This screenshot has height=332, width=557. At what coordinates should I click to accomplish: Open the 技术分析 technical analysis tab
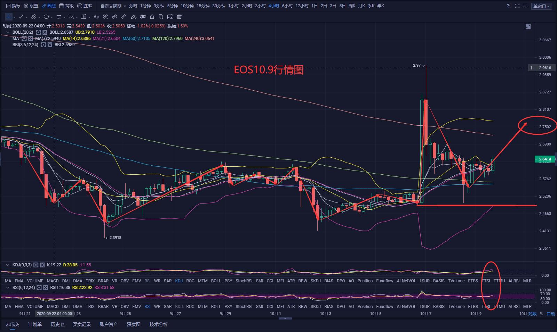[159, 324]
